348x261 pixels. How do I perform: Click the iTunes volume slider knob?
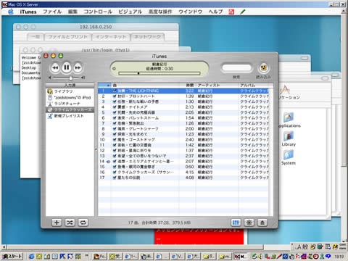tap(71, 78)
